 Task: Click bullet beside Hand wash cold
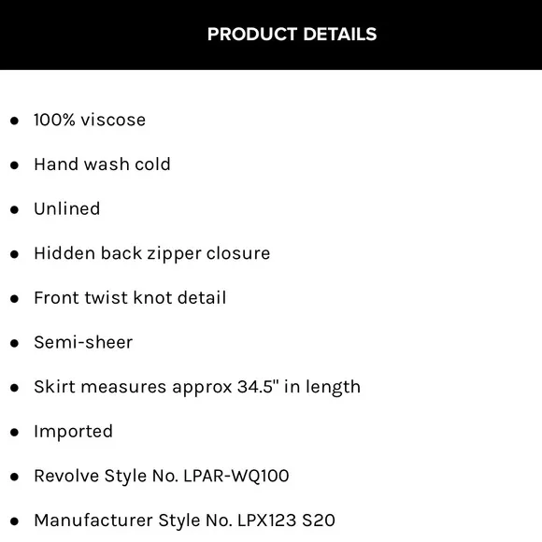pyautogui.click(x=14, y=165)
